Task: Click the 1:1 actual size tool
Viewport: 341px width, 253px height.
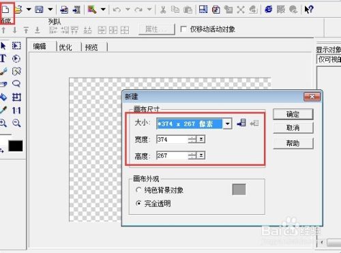Action: [x=16, y=110]
